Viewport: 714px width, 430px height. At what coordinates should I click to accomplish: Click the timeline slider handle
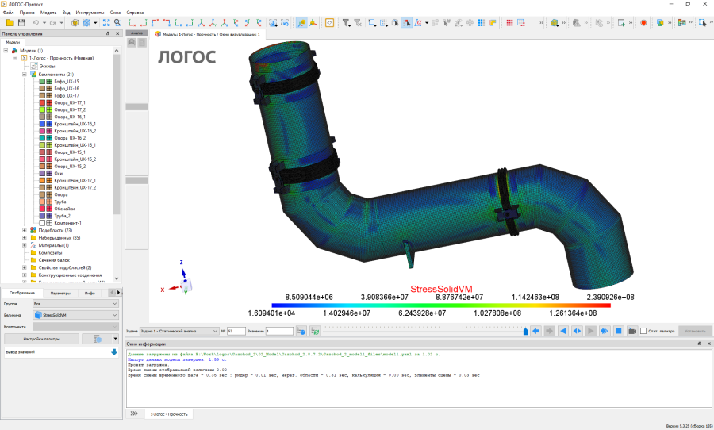525,331
